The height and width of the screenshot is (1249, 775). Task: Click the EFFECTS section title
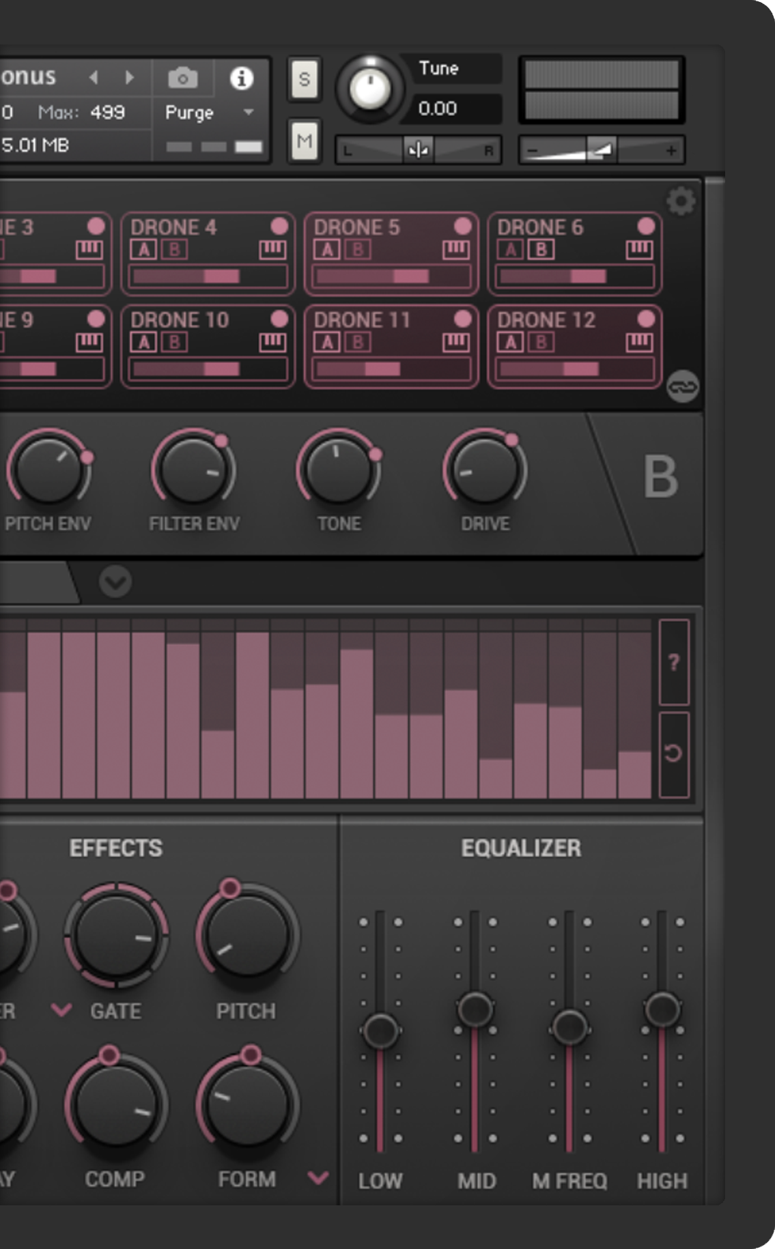(x=116, y=848)
